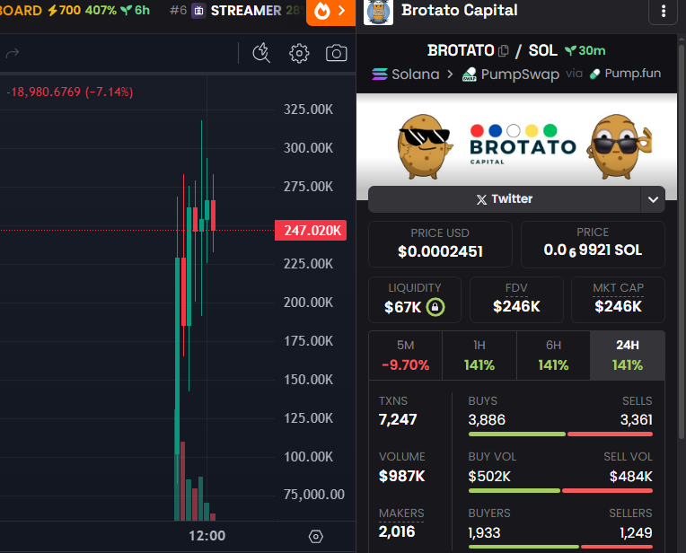This screenshot has height=553, width=686.
Task: Click the liquidity lock icon
Action: 435,307
